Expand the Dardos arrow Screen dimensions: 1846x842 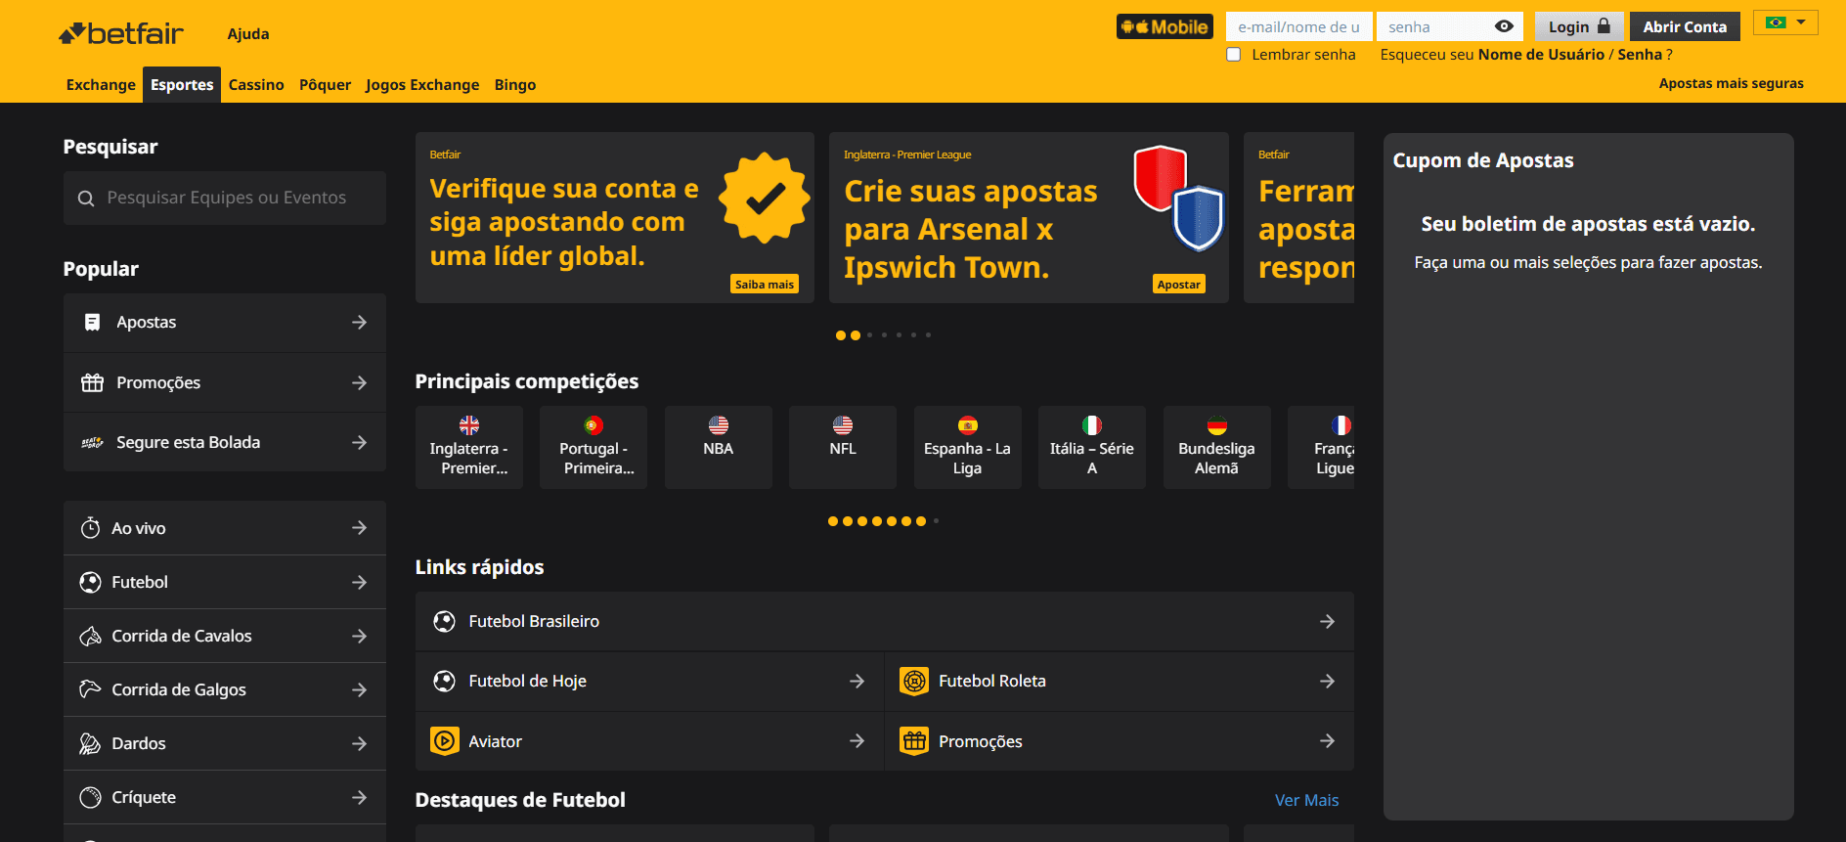click(360, 743)
